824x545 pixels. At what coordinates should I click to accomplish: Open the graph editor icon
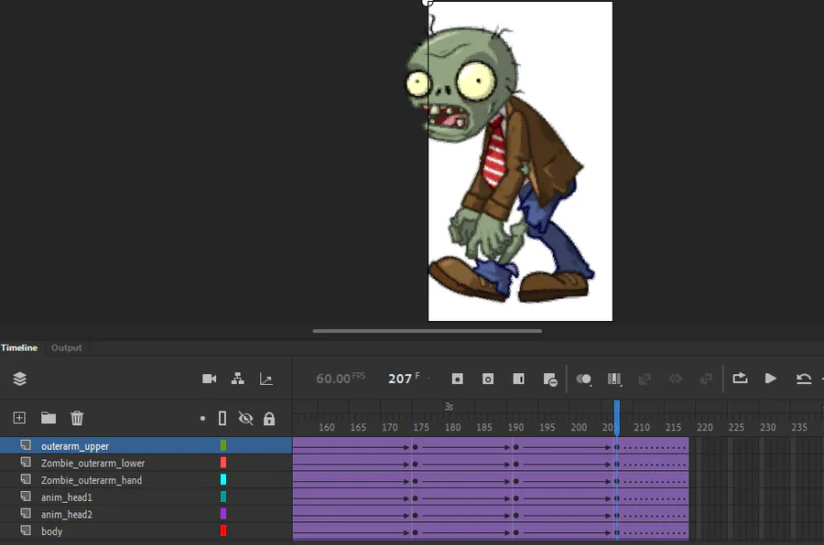tap(266, 379)
